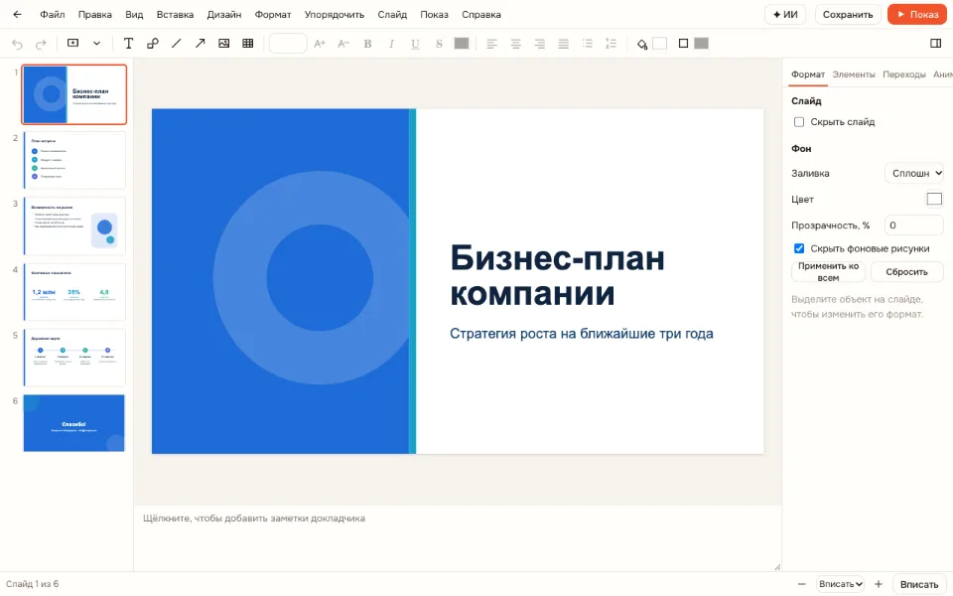
Task: Toggle italic formatting
Action: point(391,44)
